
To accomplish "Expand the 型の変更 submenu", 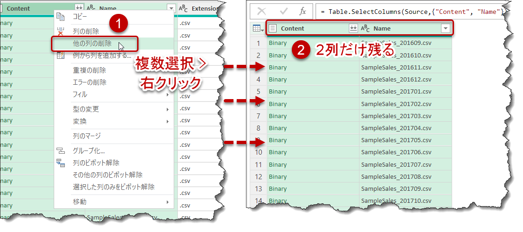I will click(114, 109).
